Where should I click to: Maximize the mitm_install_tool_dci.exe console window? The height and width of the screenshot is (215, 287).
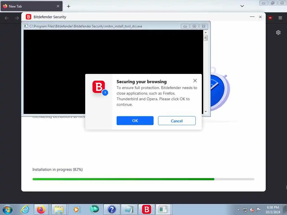pos(194,26)
